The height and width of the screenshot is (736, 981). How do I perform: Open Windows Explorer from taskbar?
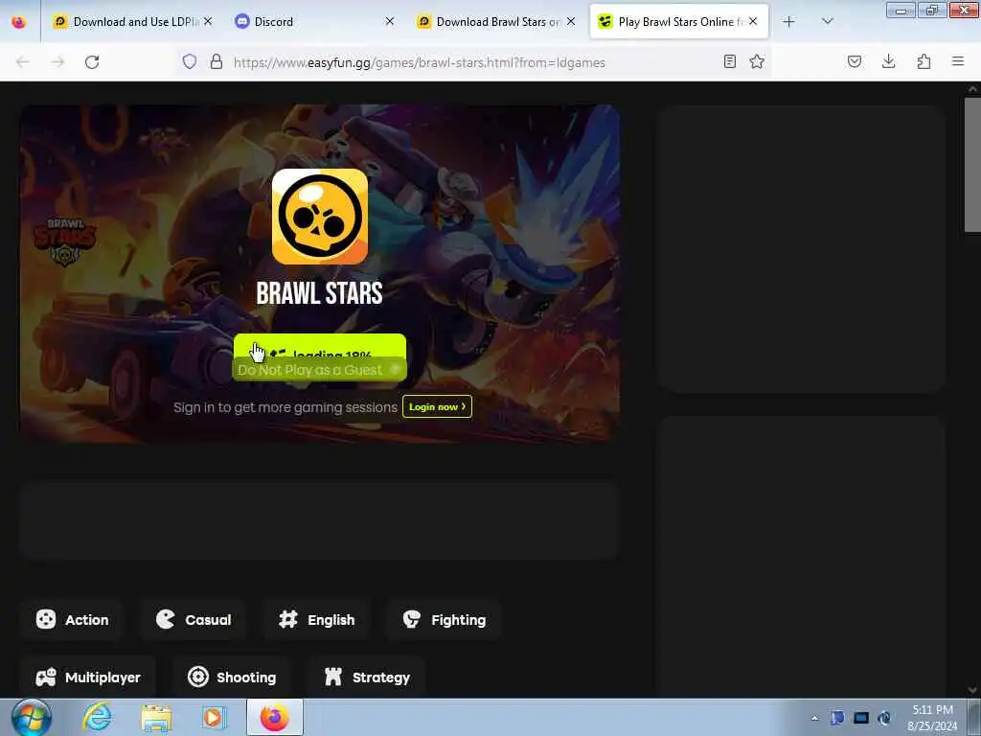tap(156, 717)
